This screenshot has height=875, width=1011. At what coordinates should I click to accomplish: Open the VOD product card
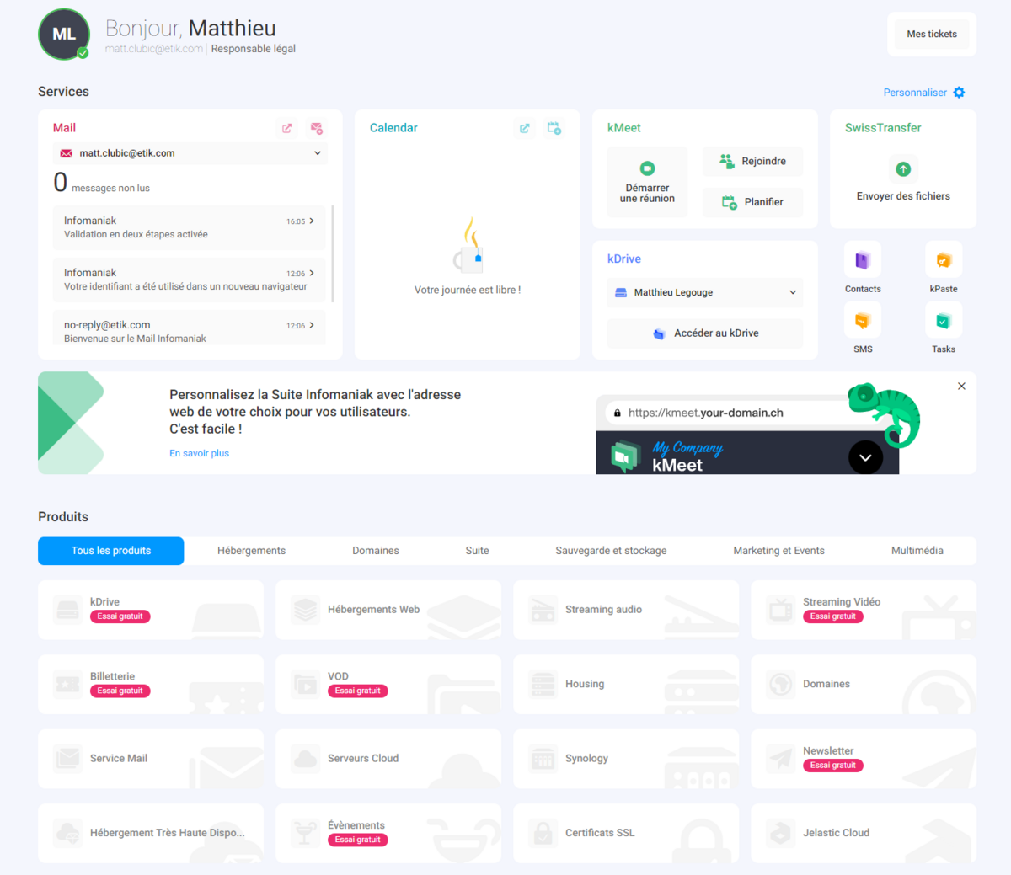(388, 684)
